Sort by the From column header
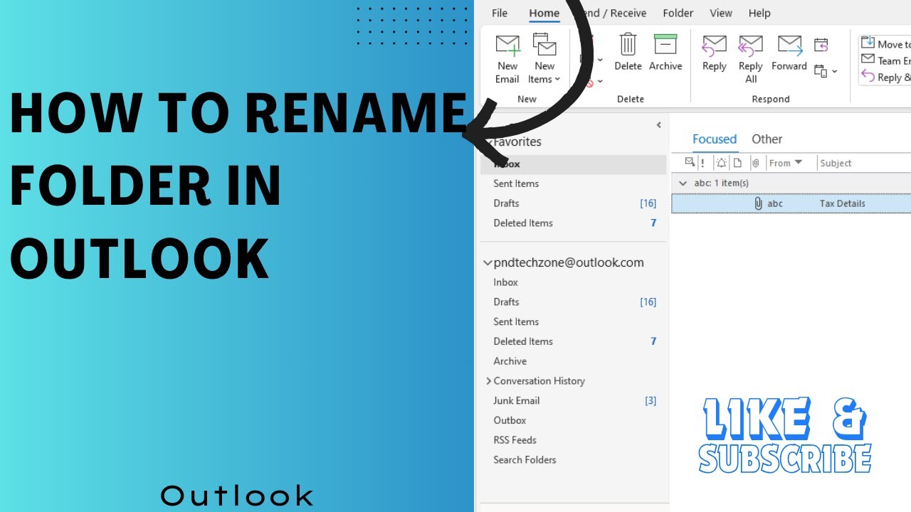 [786, 163]
